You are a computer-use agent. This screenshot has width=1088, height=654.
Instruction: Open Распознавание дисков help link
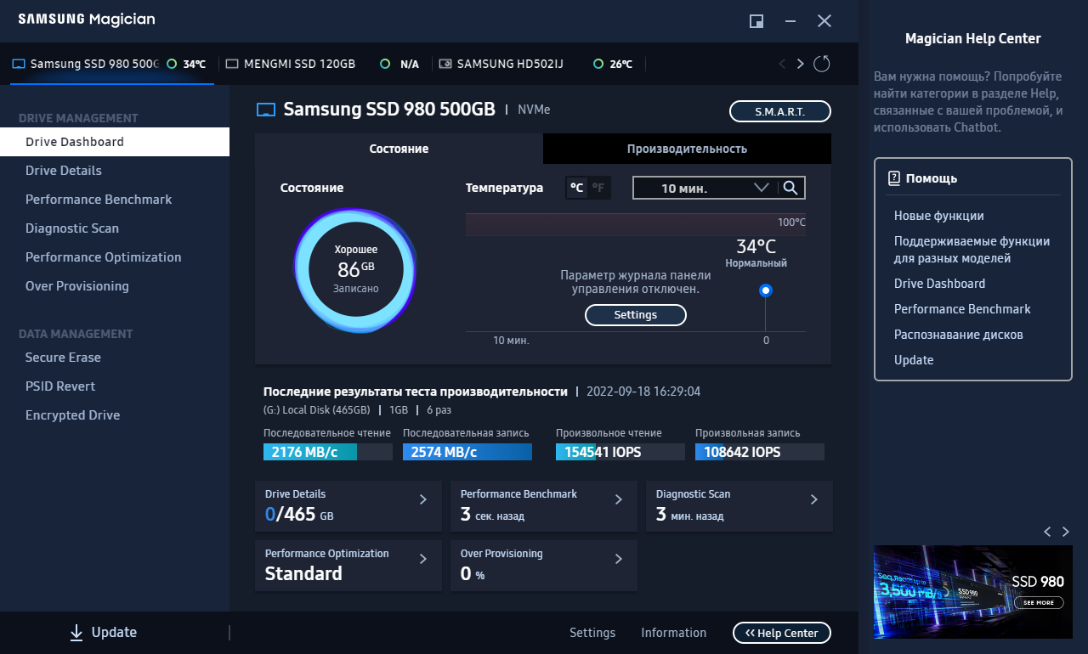pos(959,335)
